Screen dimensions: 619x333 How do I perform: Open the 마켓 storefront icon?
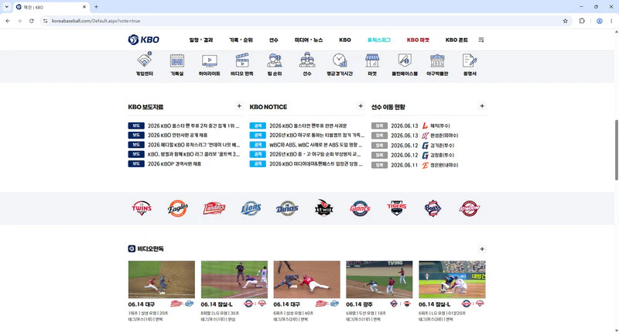tap(372, 61)
